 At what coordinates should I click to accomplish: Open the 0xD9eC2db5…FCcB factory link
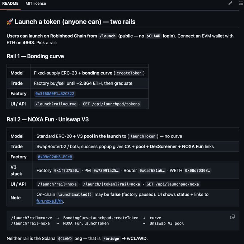55,157
